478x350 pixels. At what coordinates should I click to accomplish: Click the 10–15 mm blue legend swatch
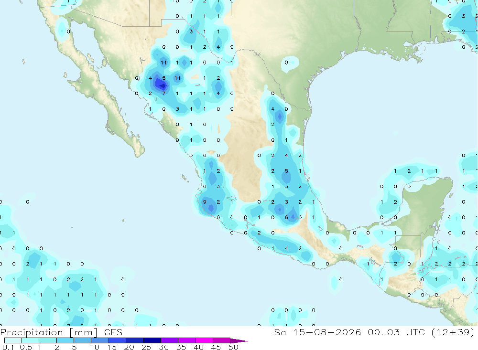[x=100, y=340]
